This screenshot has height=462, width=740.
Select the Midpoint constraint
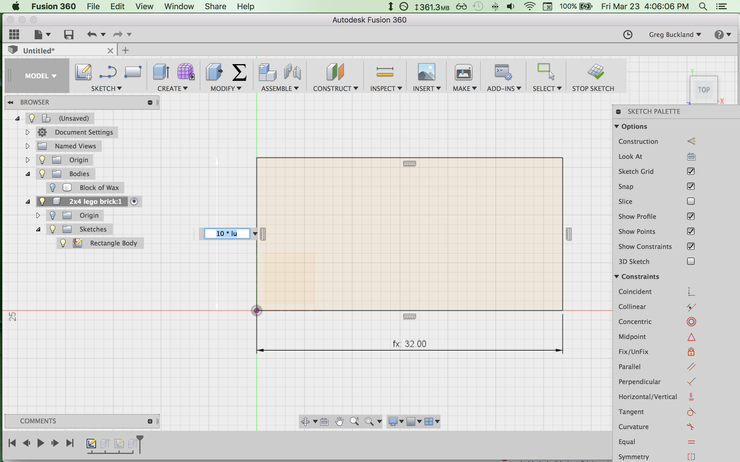(691, 337)
